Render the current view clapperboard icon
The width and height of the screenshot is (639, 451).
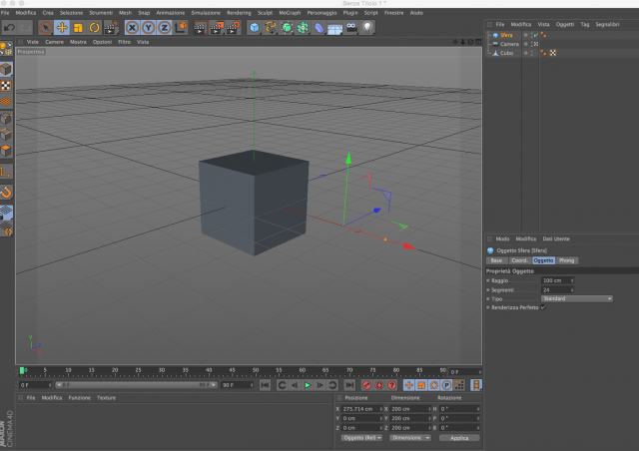200,28
